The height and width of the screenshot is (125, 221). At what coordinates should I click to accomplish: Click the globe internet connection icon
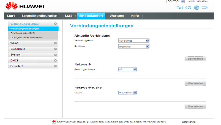point(197,8)
